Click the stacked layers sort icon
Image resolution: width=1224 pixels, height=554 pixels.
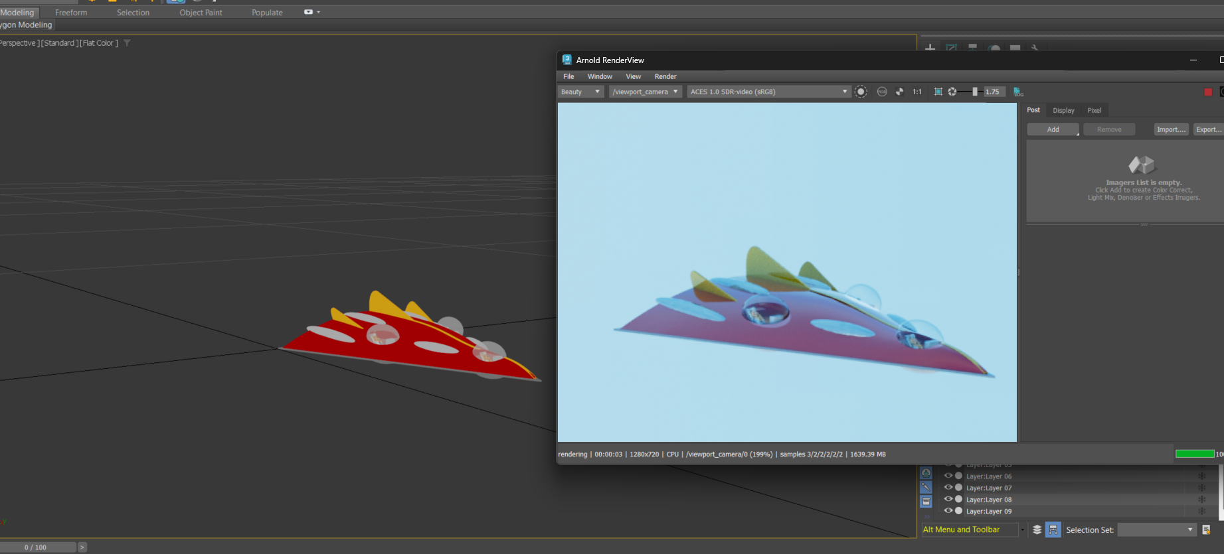(x=1037, y=529)
